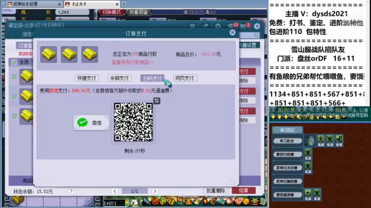Click the character portrait next to 单刀赴会

coord(310,141)
